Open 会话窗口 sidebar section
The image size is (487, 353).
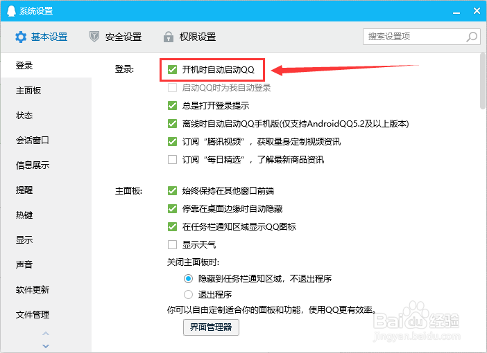pos(46,141)
